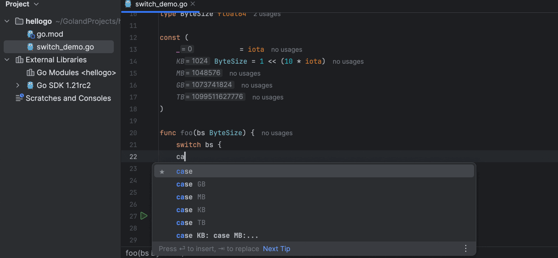Select the 'case GB' completion item

click(191, 184)
